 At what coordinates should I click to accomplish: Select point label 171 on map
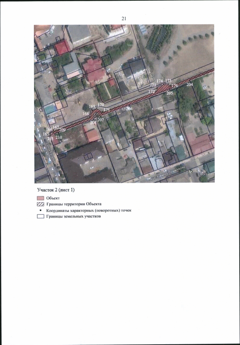pos(106,109)
